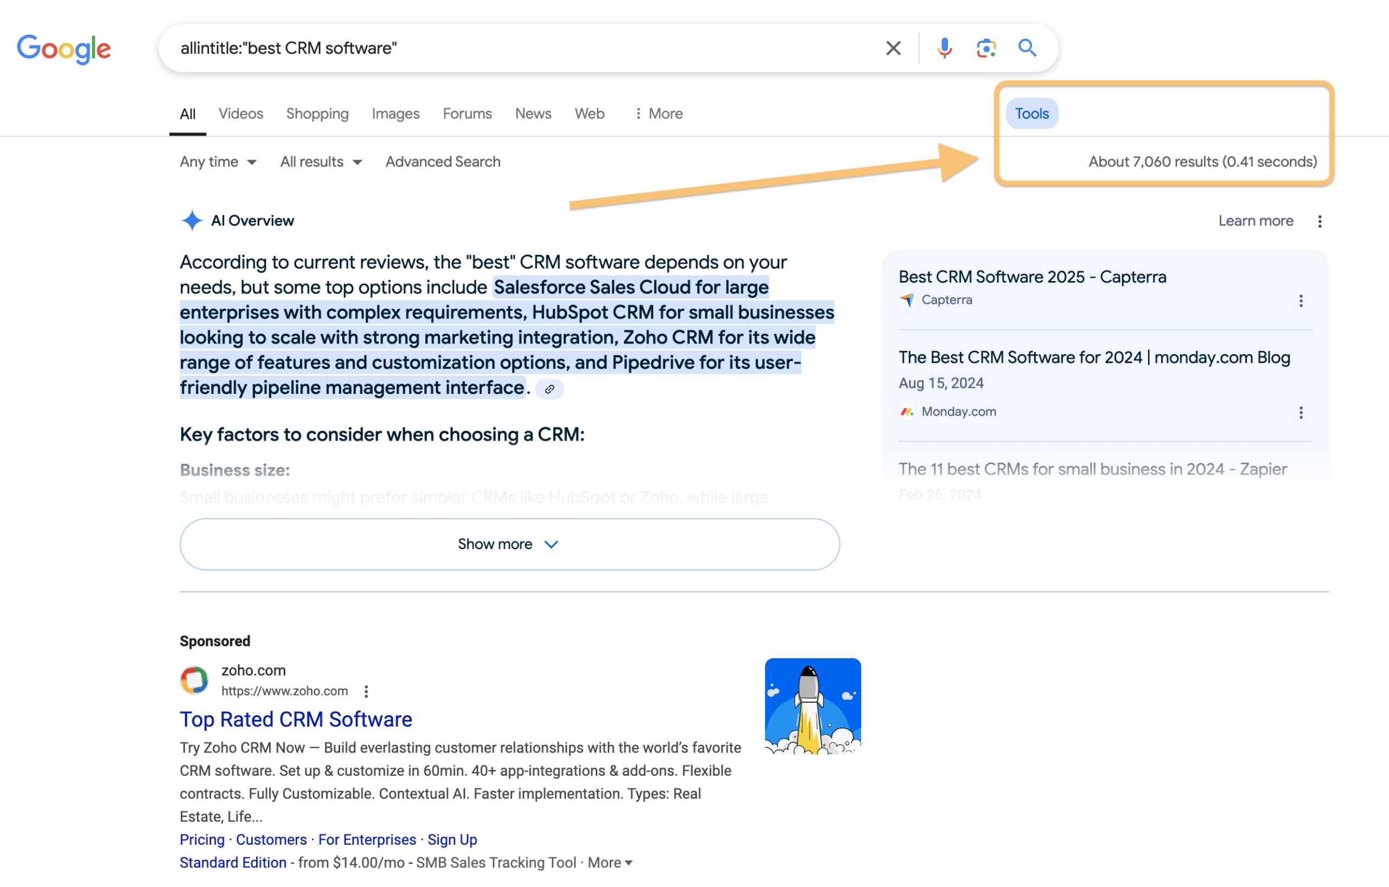
Task: Click the blue magnifying glass search icon
Action: (1027, 48)
